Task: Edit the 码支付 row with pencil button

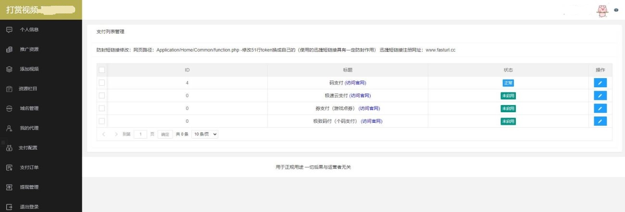Action: (x=600, y=83)
